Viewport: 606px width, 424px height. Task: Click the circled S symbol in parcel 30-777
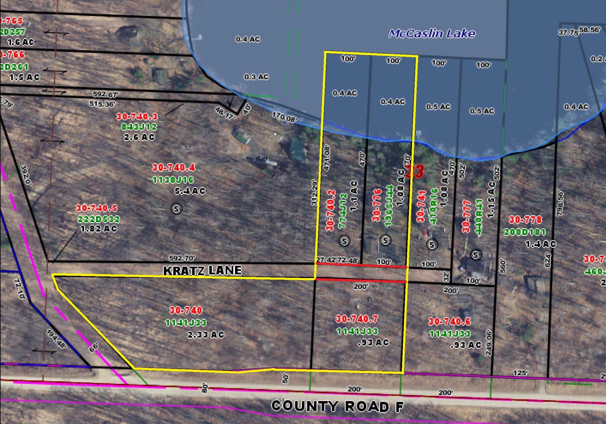[476, 255]
